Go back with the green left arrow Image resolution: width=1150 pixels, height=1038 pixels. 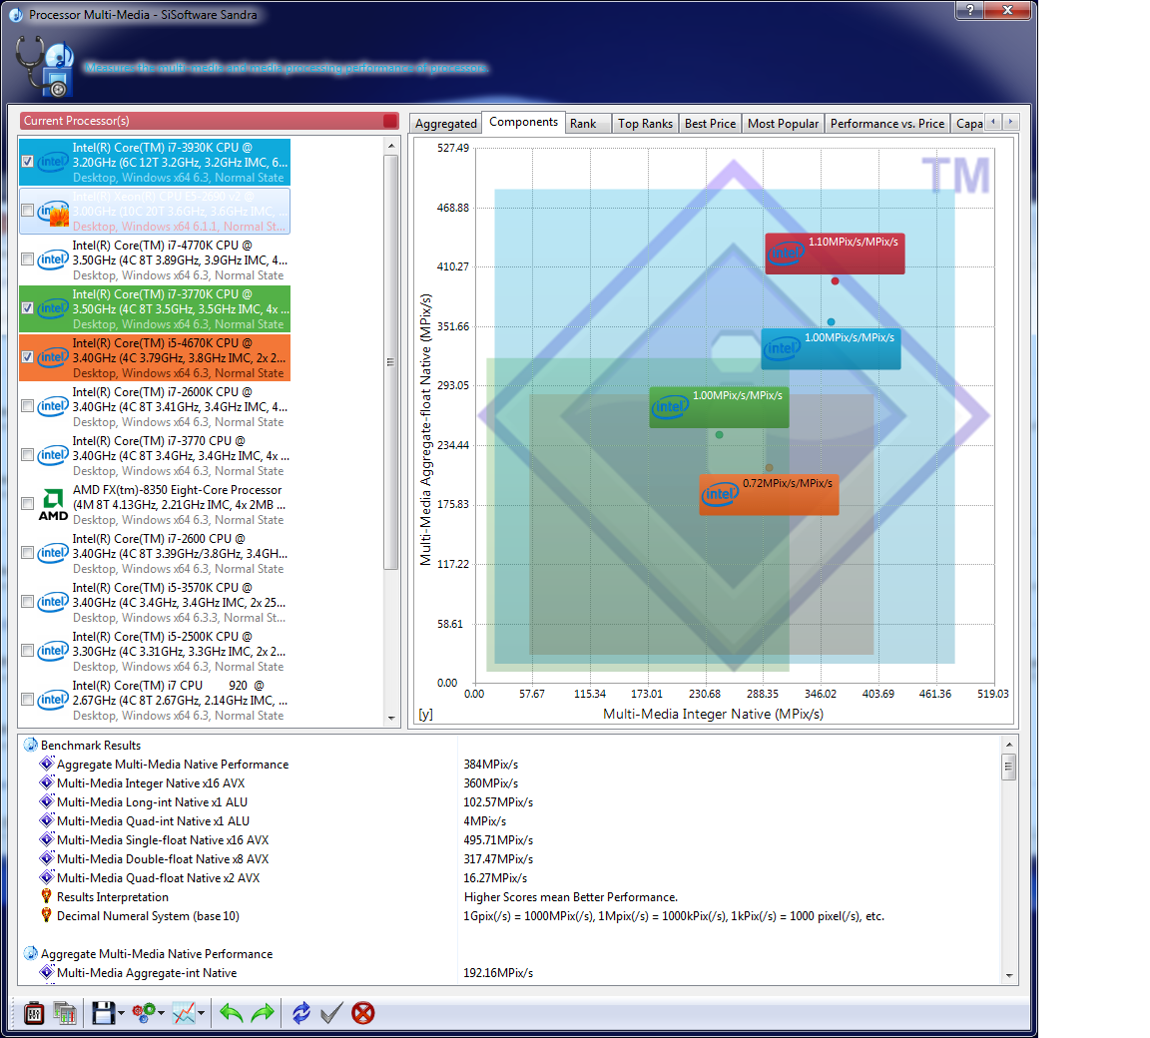pyautogui.click(x=231, y=1013)
